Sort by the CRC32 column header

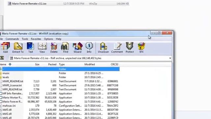(114, 64)
